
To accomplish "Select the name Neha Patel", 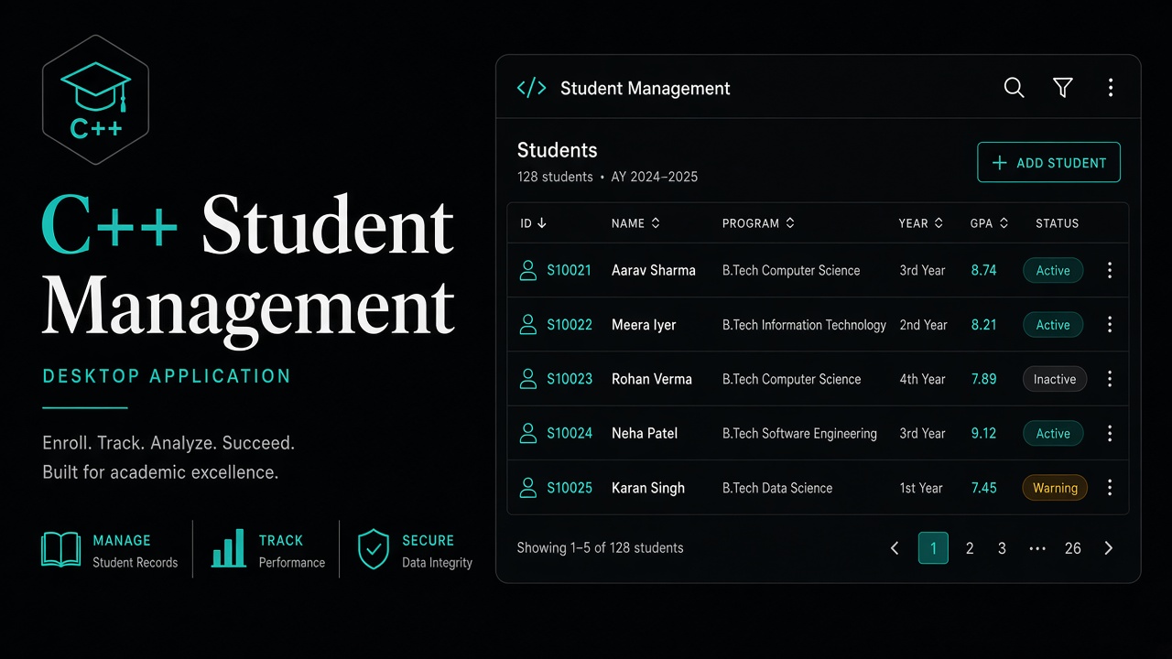I will (x=645, y=433).
